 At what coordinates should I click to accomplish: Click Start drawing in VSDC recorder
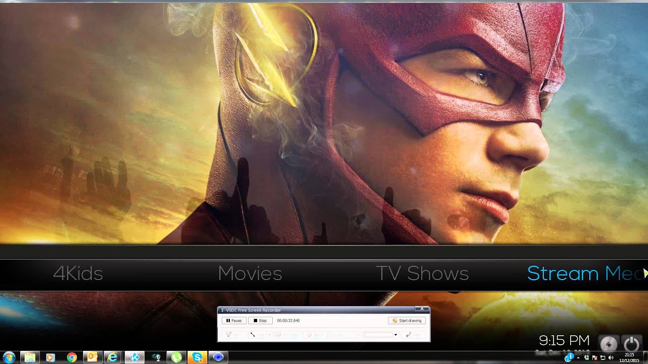(x=407, y=321)
